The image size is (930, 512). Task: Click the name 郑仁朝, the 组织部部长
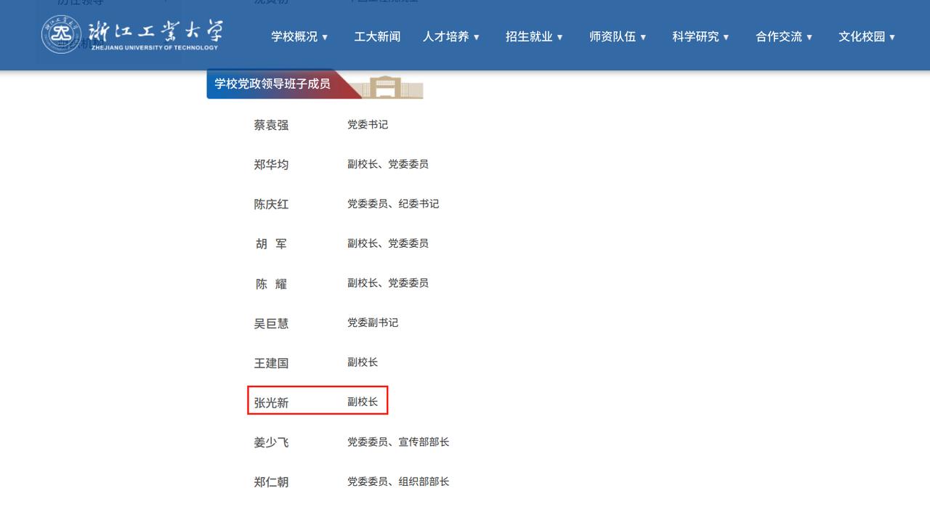coord(271,481)
